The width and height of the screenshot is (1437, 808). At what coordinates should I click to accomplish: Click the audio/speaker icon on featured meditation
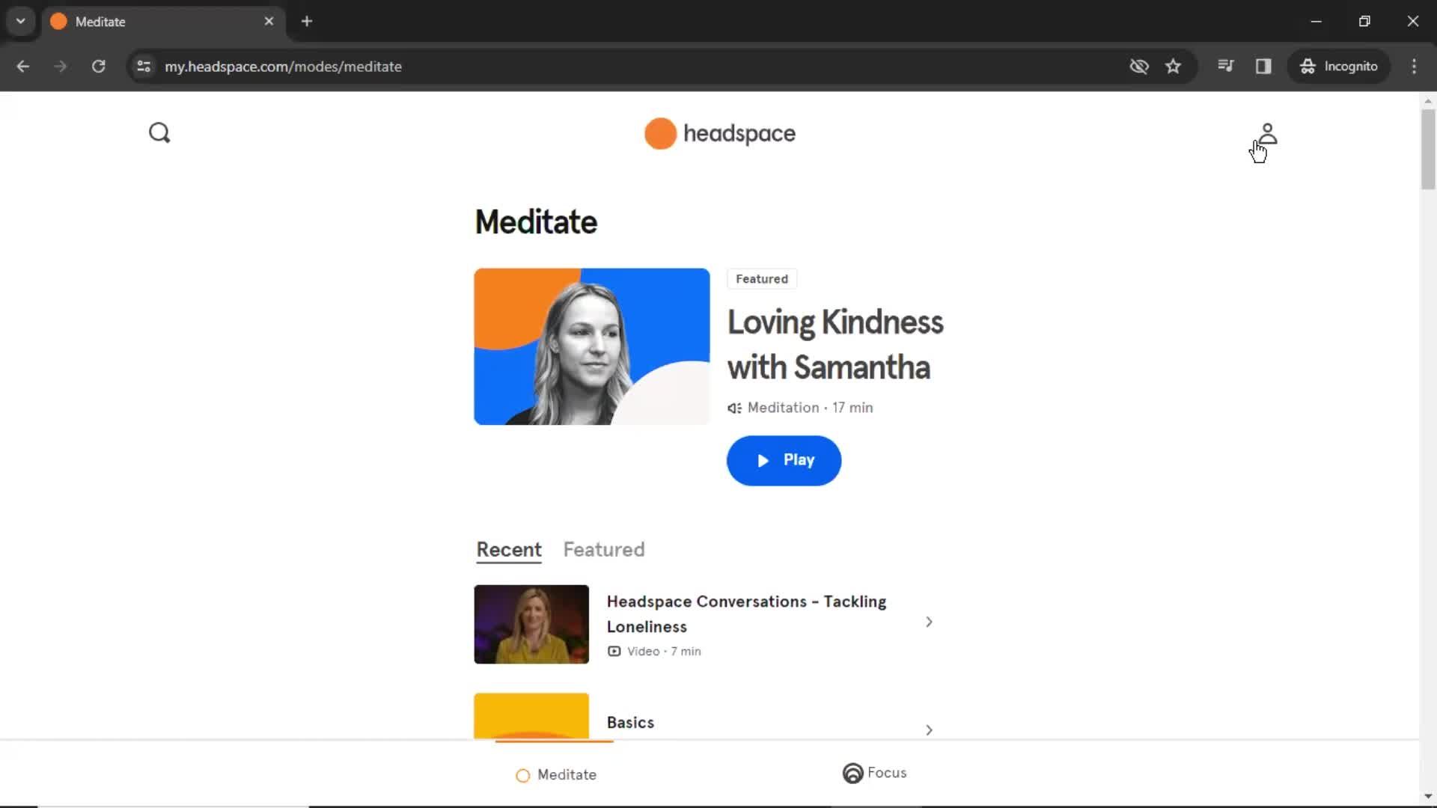[734, 408]
